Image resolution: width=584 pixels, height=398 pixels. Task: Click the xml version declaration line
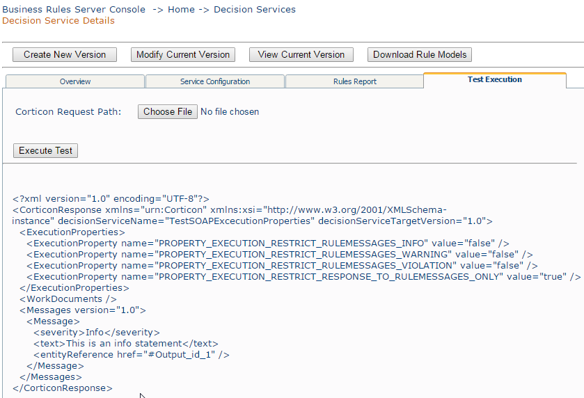[111, 199]
